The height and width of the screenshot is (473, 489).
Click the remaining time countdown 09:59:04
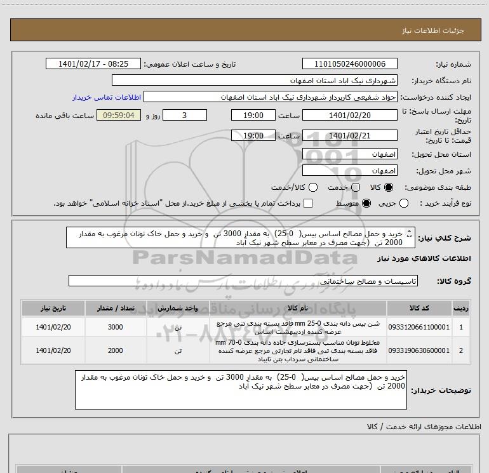pyautogui.click(x=119, y=115)
